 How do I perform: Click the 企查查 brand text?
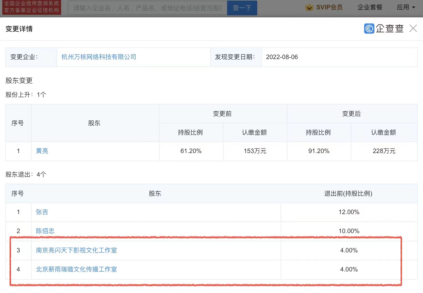click(389, 28)
